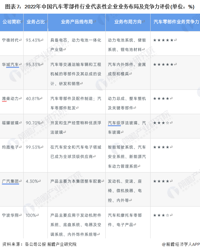
Task: Click the text 汽车零部件及配件制造；汽
Action: point(76,99)
